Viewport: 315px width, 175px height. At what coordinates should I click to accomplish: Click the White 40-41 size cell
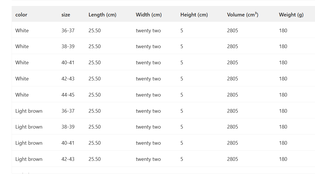click(68, 63)
